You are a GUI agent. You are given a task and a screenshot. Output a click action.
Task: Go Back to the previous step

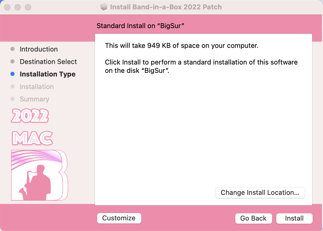click(253, 218)
